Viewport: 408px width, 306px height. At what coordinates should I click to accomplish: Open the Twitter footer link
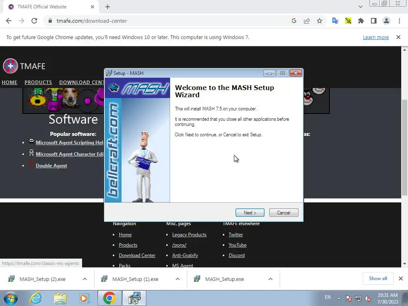(x=236, y=235)
